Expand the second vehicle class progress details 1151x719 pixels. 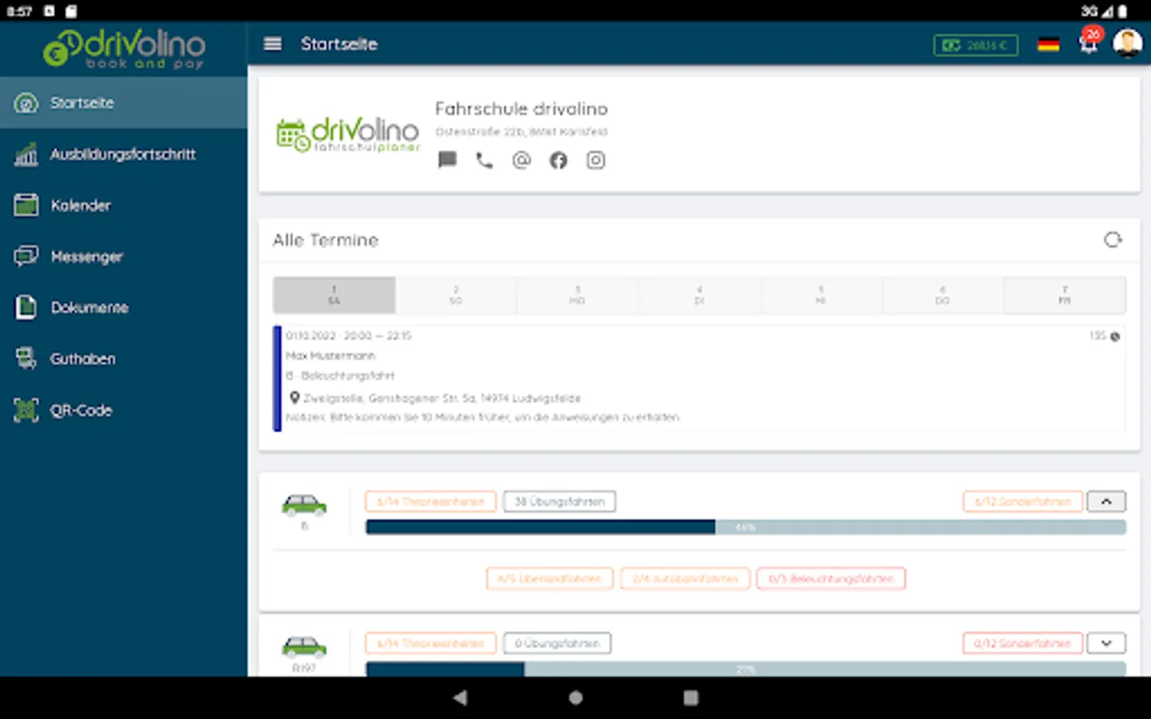pyautogui.click(x=1106, y=643)
